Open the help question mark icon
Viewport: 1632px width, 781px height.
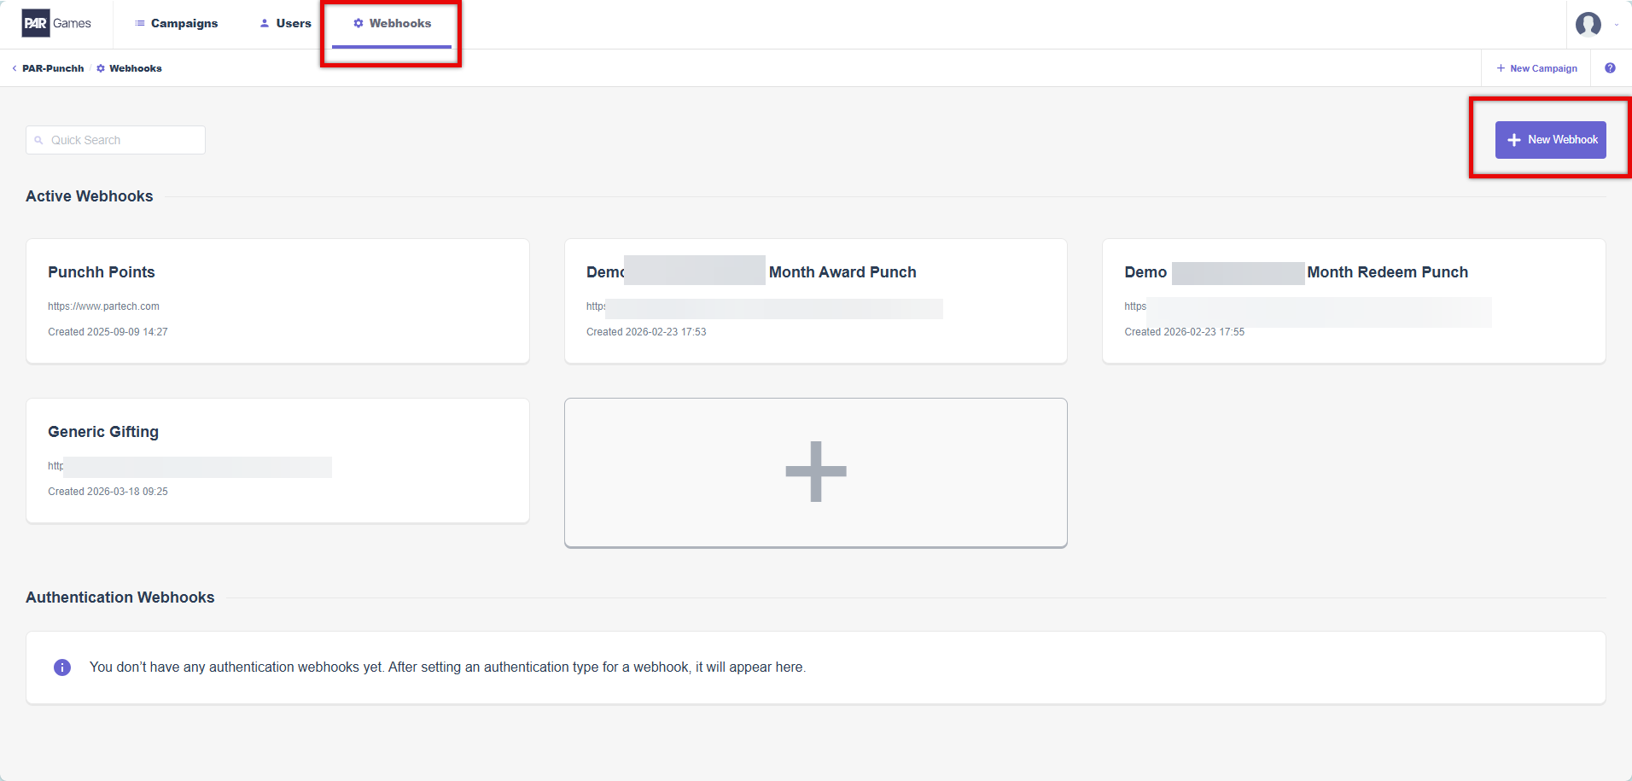(x=1610, y=68)
